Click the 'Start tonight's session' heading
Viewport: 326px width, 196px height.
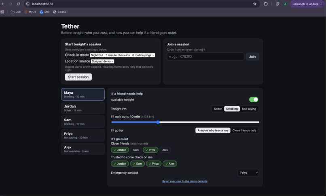pyautogui.click(x=83, y=44)
